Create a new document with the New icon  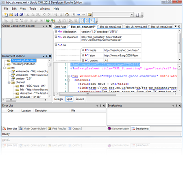pos(6,15)
